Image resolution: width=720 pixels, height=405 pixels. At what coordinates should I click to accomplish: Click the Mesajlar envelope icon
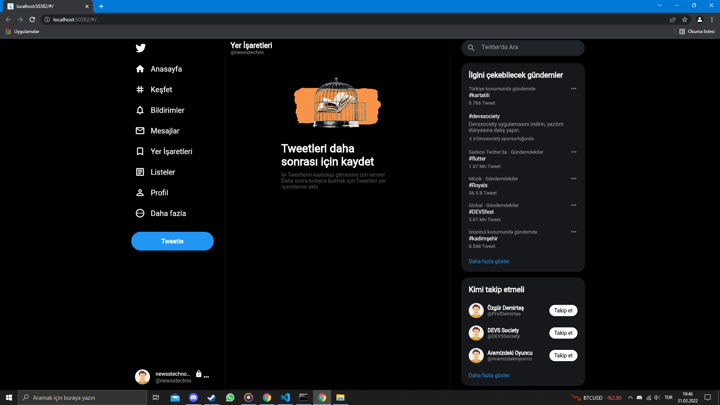(140, 131)
